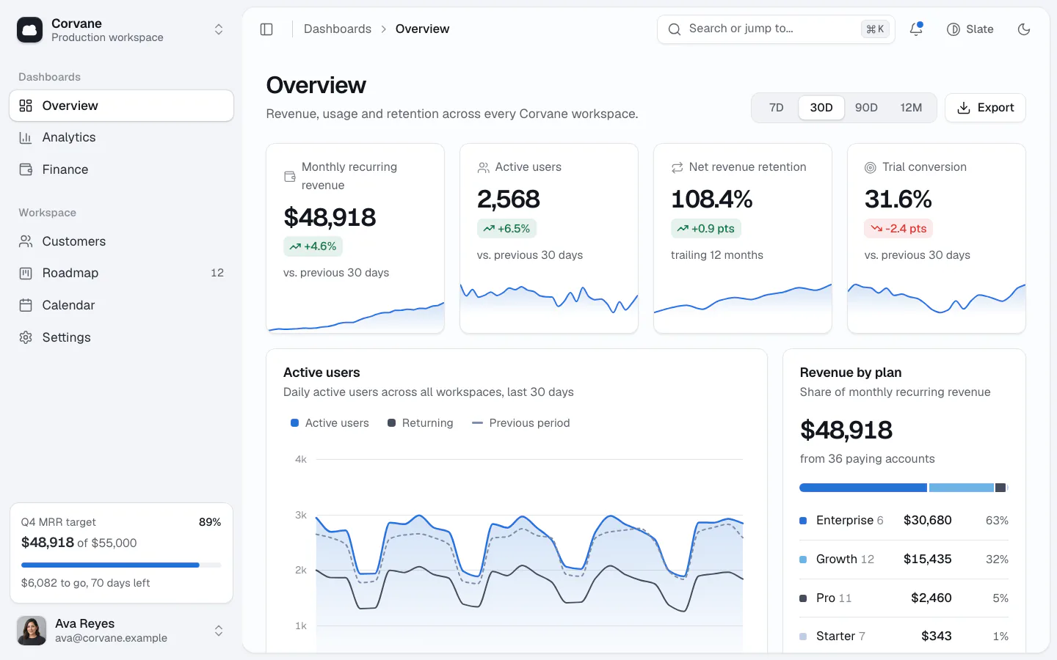Click the Enterprise plan blue swatch
This screenshot has height=660, width=1057.
point(803,521)
